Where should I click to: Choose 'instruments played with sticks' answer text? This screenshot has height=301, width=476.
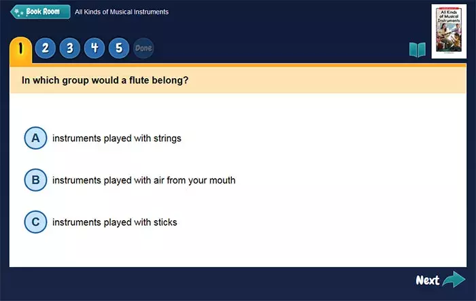point(114,222)
